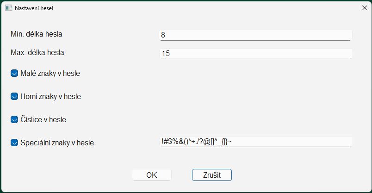This screenshot has height=193, width=372.
Task: Focus the Max. délka hesla input field
Action: click(256, 54)
